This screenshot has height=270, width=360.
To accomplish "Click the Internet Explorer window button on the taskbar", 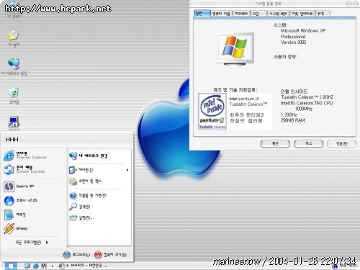I will coord(83,266).
